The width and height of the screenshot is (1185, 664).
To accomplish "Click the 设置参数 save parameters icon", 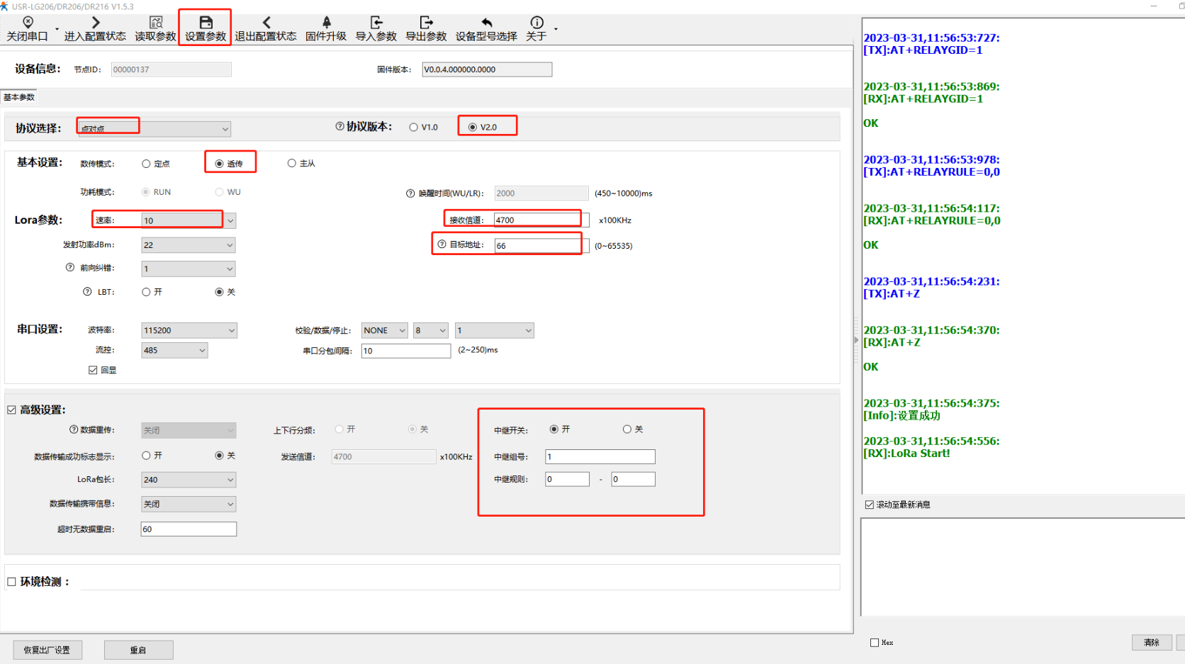I will coord(206,23).
